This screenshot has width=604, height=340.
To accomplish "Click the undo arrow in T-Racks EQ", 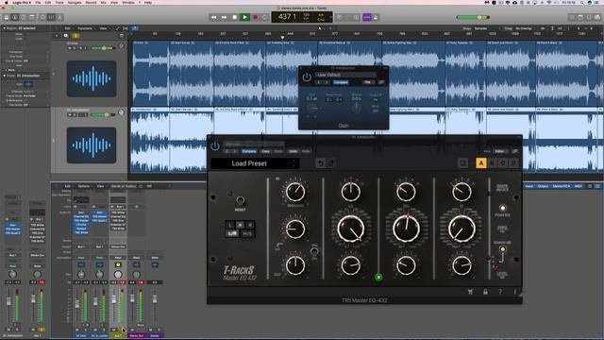I will tap(320, 163).
